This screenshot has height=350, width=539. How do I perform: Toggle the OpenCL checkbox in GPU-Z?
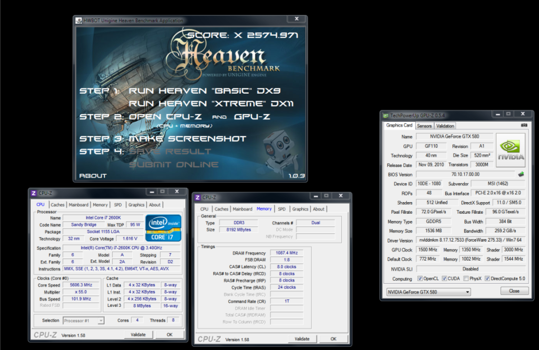420,278
